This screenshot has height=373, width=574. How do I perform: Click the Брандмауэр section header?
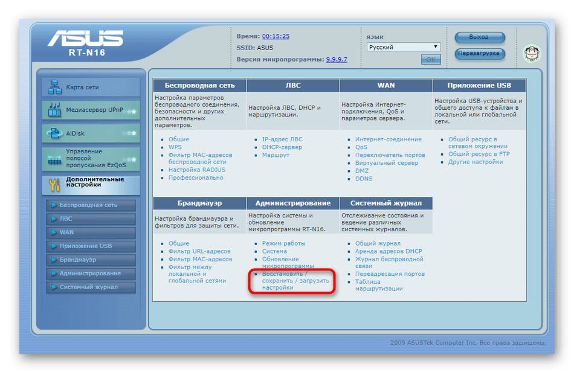[x=200, y=203]
